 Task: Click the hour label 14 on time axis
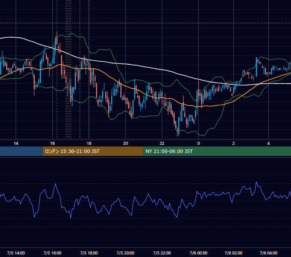tap(16, 143)
